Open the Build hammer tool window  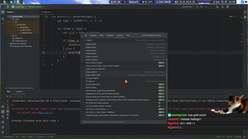[x=3, y=117]
